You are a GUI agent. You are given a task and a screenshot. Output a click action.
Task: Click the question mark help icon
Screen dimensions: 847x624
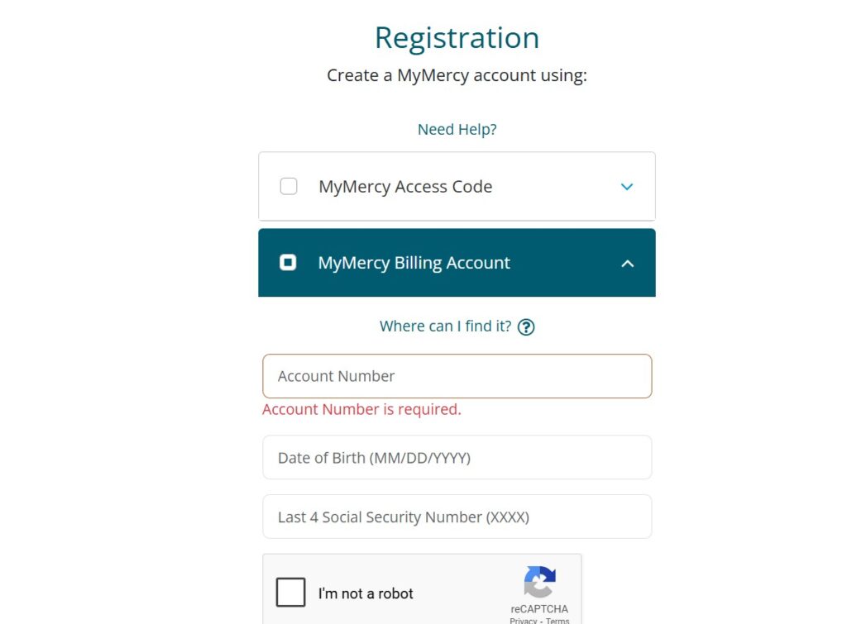[x=526, y=326]
